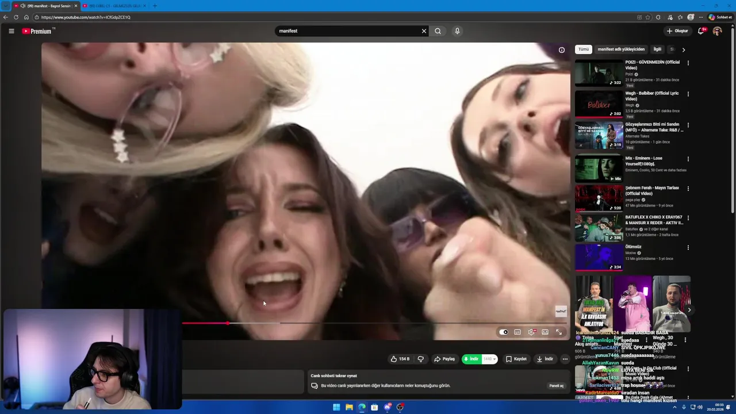Screen dimensions: 736x414
Task: Open options menu for POIZI video
Action: (688, 63)
